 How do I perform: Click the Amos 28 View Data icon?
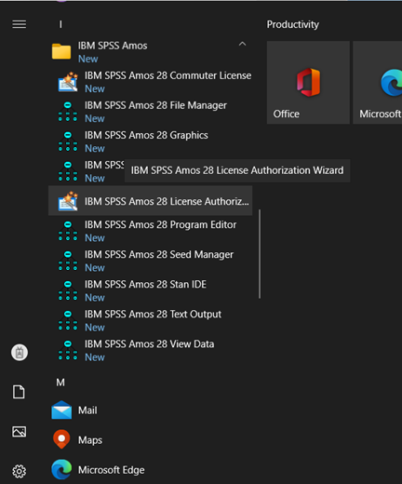point(68,350)
